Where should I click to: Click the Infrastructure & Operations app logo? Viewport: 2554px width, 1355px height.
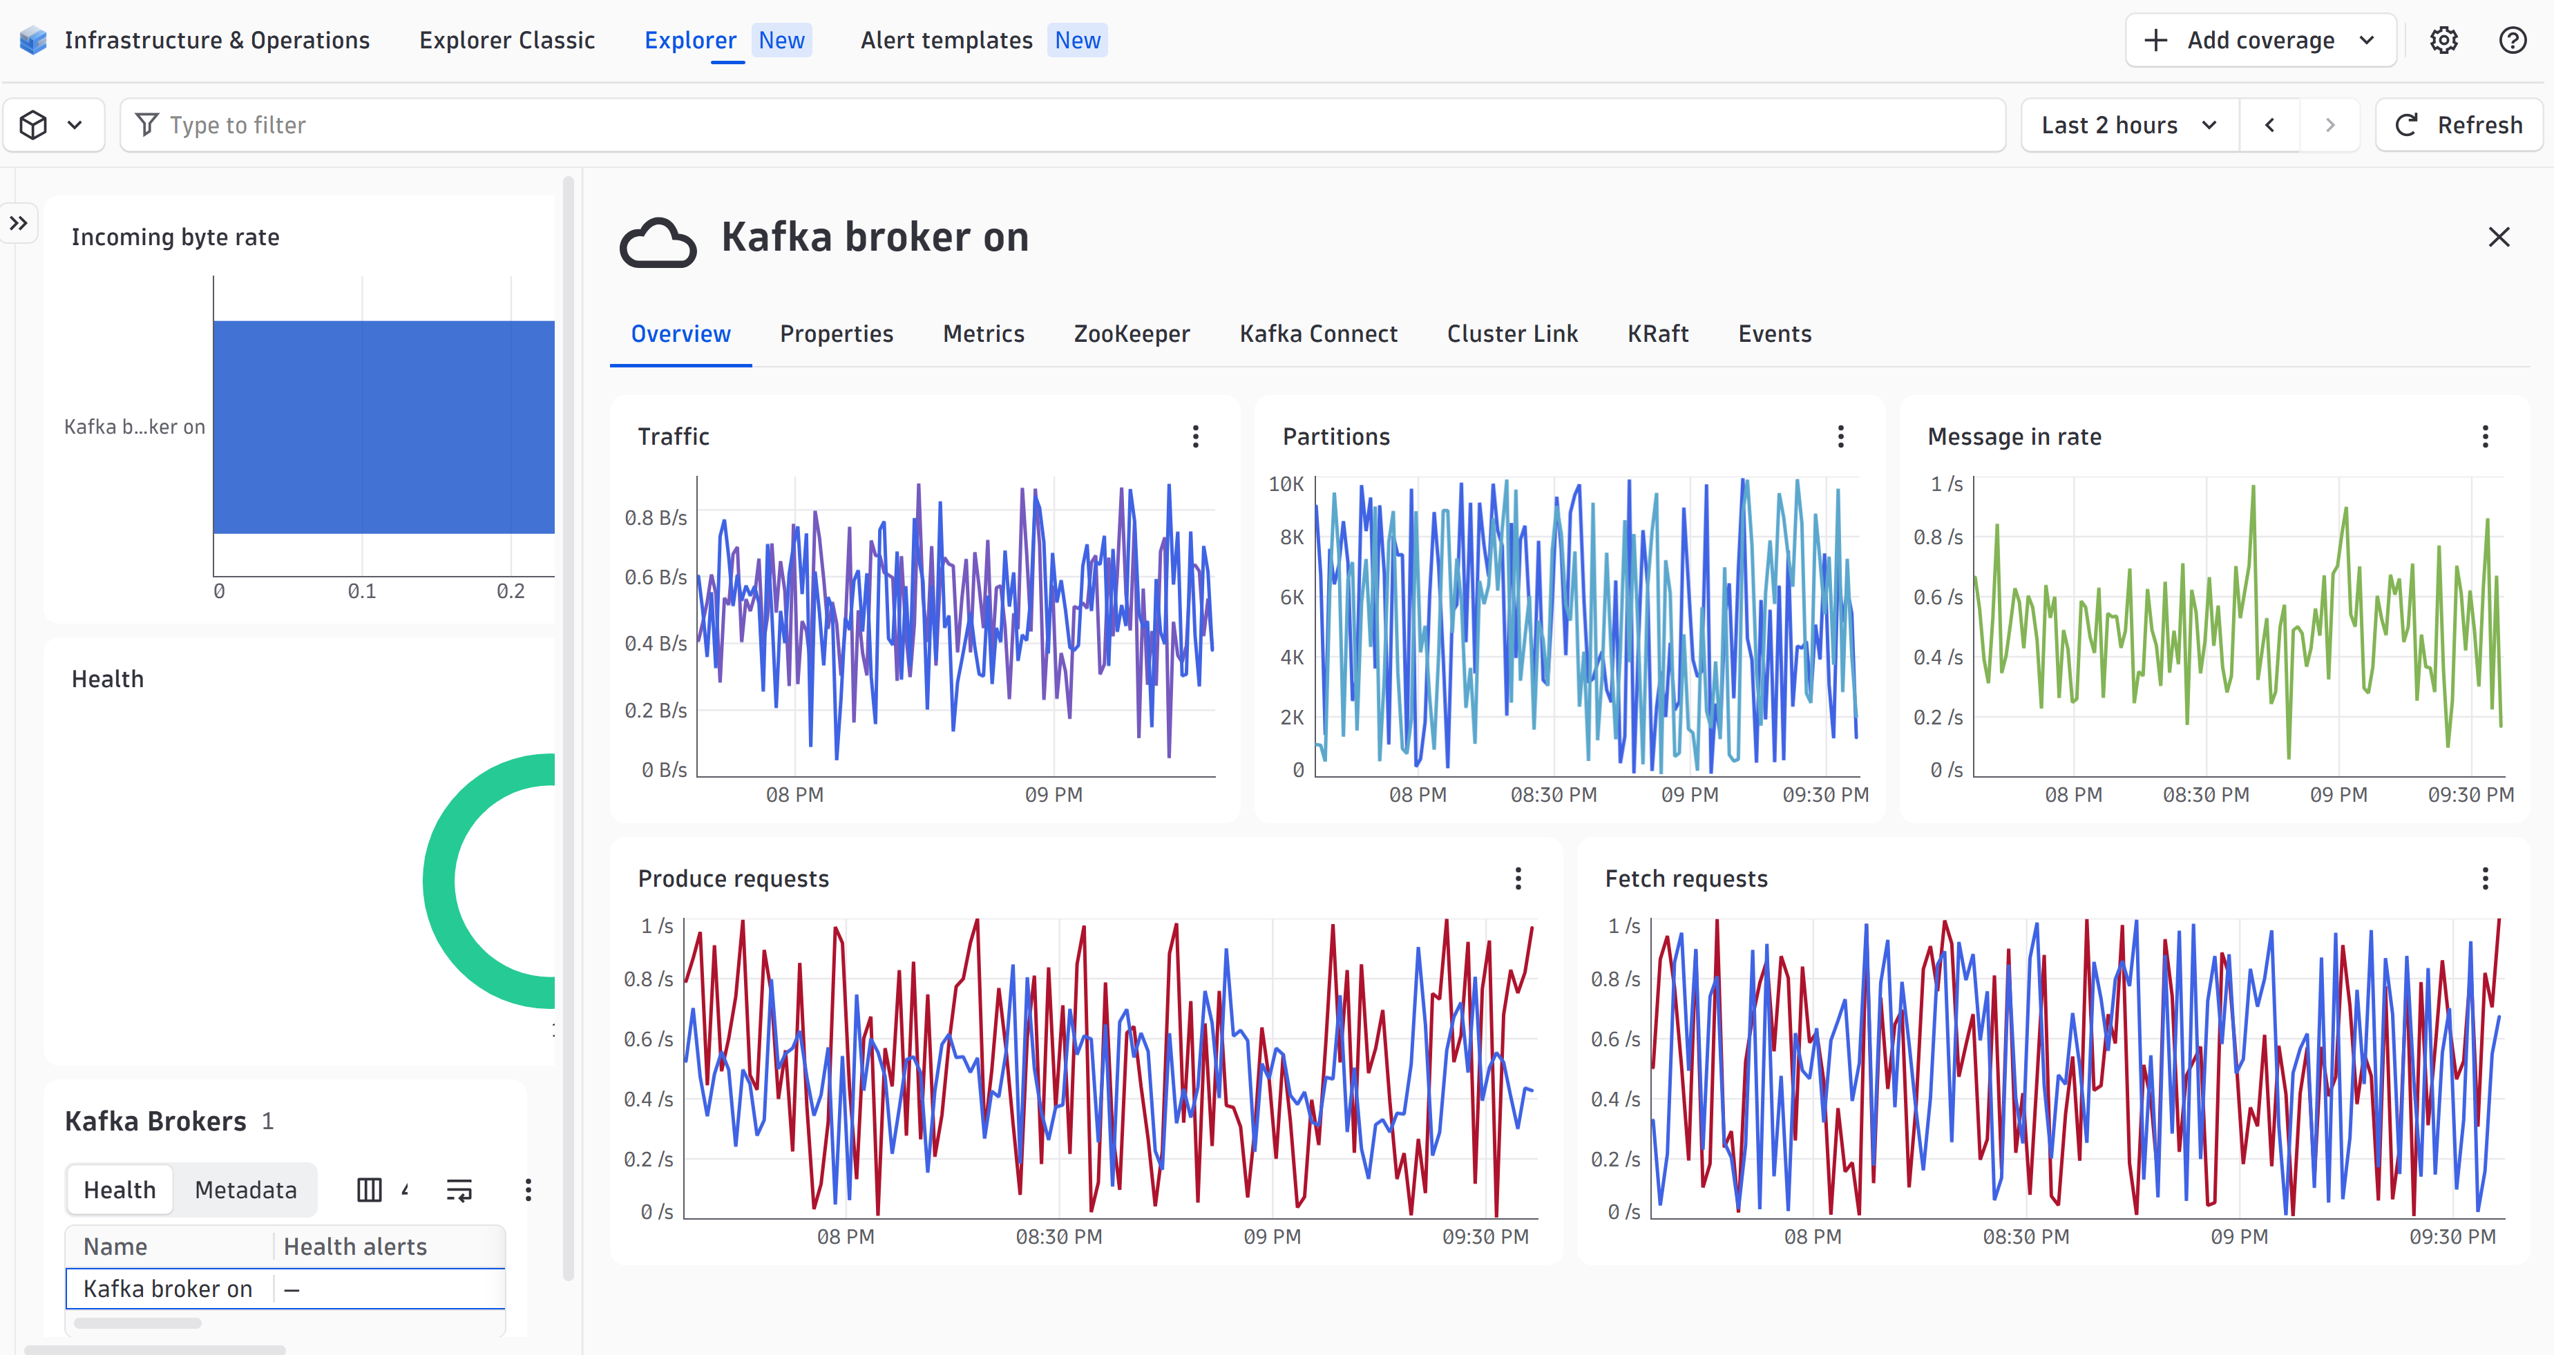point(32,41)
